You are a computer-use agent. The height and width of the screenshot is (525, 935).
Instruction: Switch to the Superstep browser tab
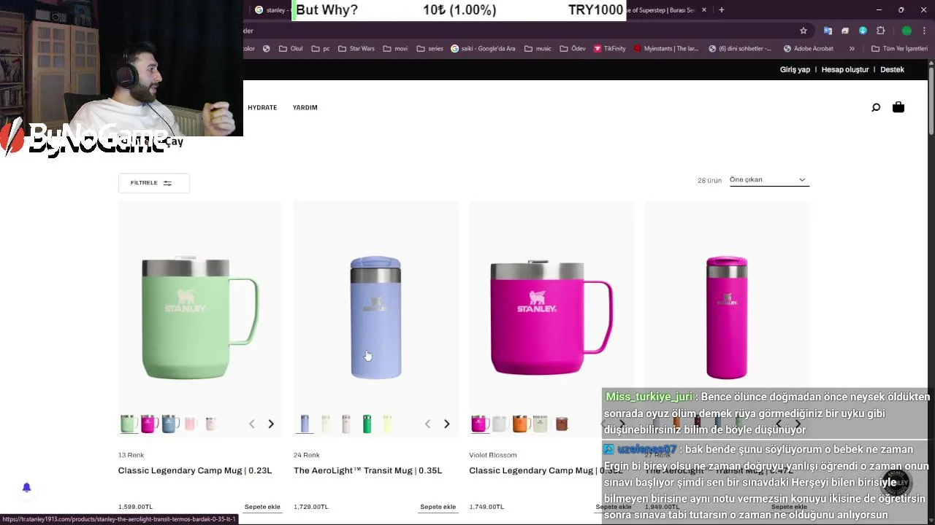(665, 9)
